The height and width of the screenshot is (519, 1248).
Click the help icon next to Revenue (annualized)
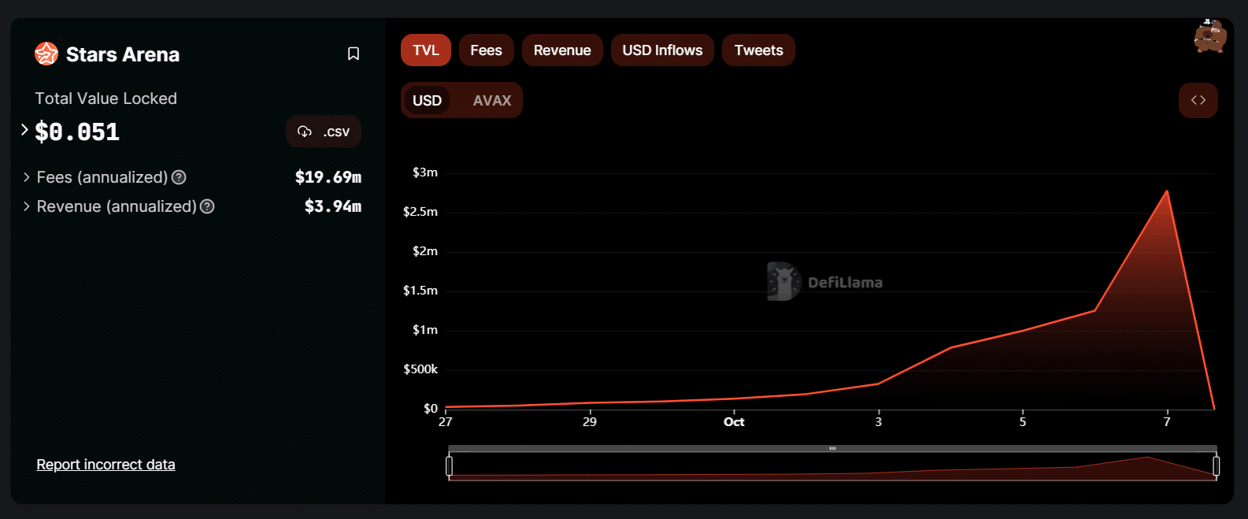point(207,206)
